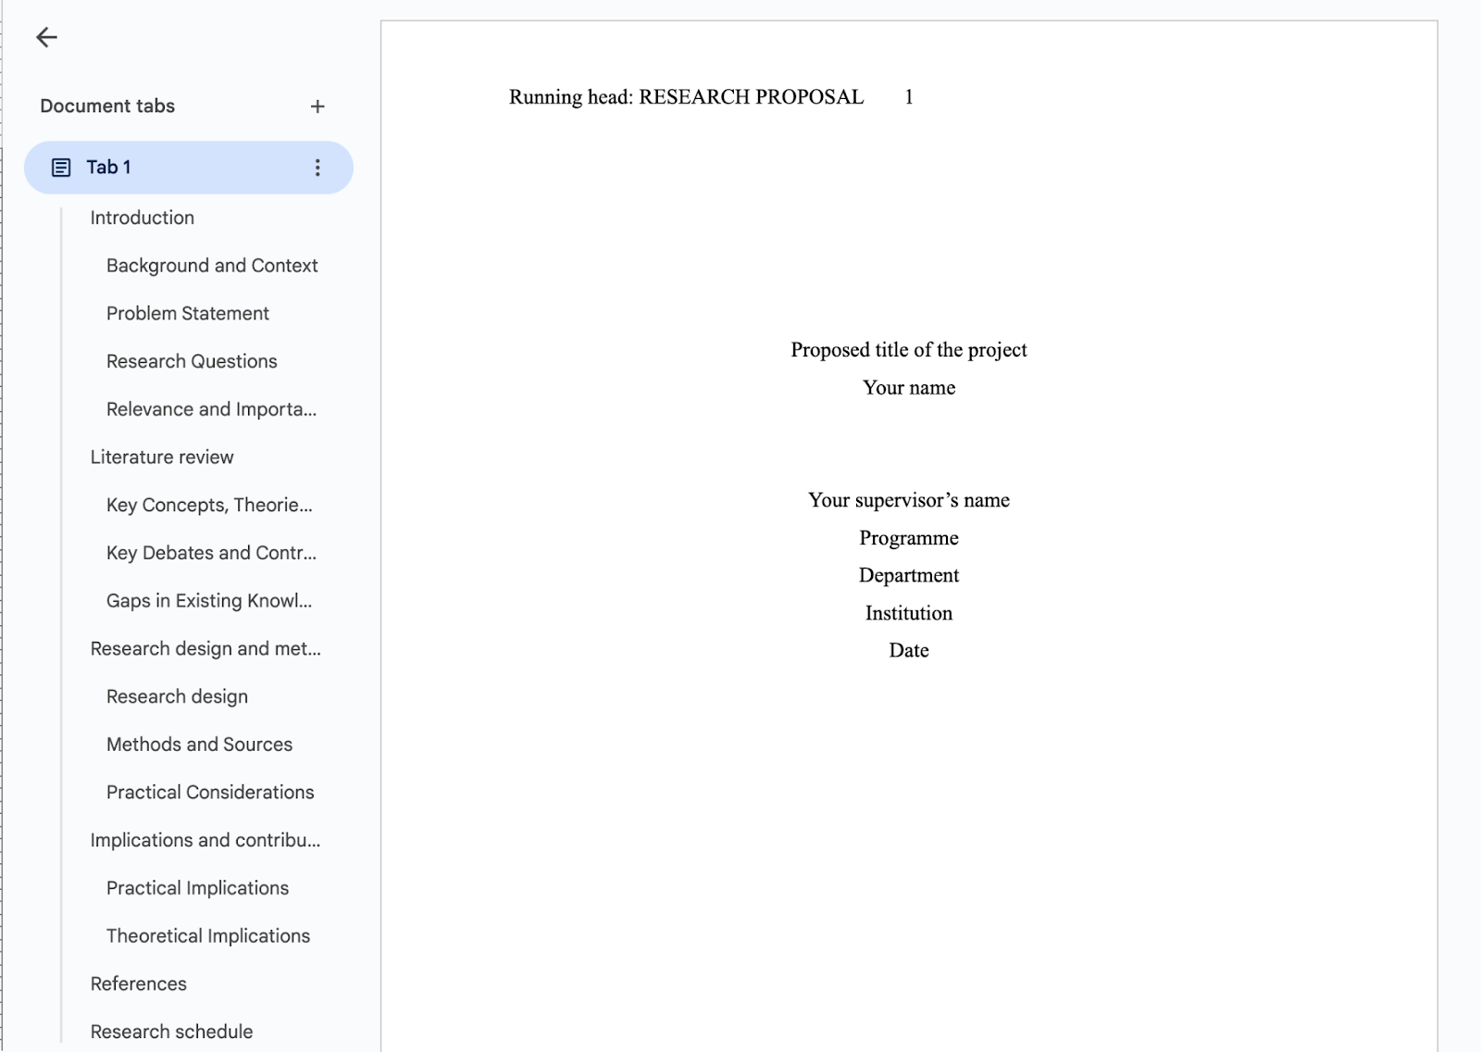The width and height of the screenshot is (1481, 1052).
Task: Select Research design and methods heading
Action: point(205,648)
